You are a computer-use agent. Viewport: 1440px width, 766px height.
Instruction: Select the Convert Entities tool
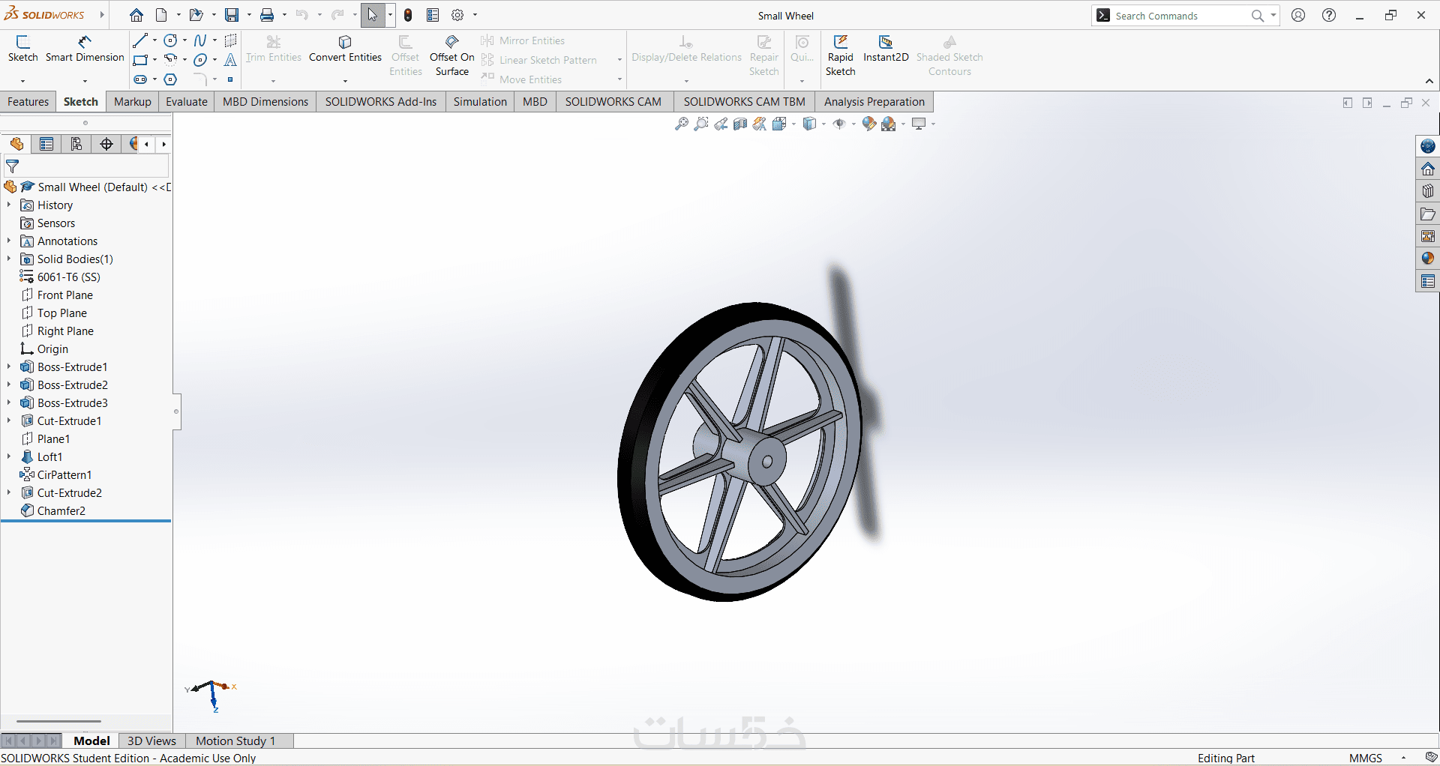pos(345,49)
